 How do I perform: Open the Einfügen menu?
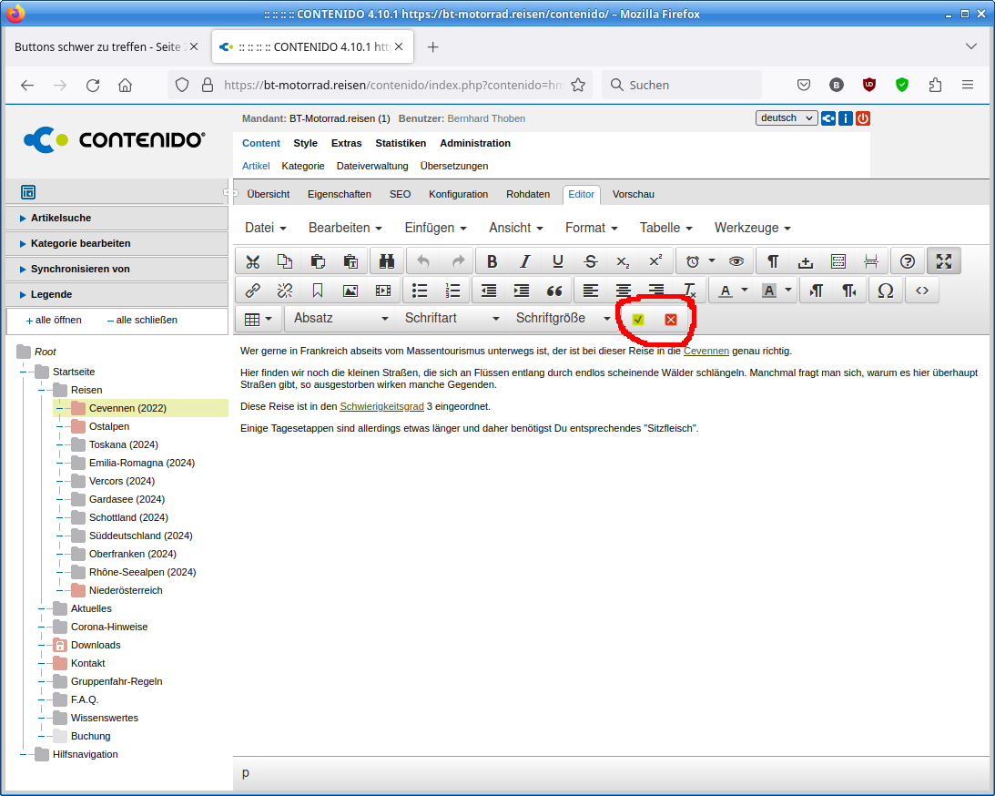pyautogui.click(x=435, y=228)
